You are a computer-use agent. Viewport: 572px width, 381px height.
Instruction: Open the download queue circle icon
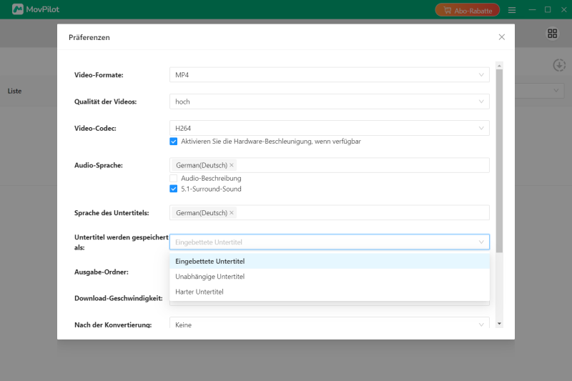pos(559,65)
